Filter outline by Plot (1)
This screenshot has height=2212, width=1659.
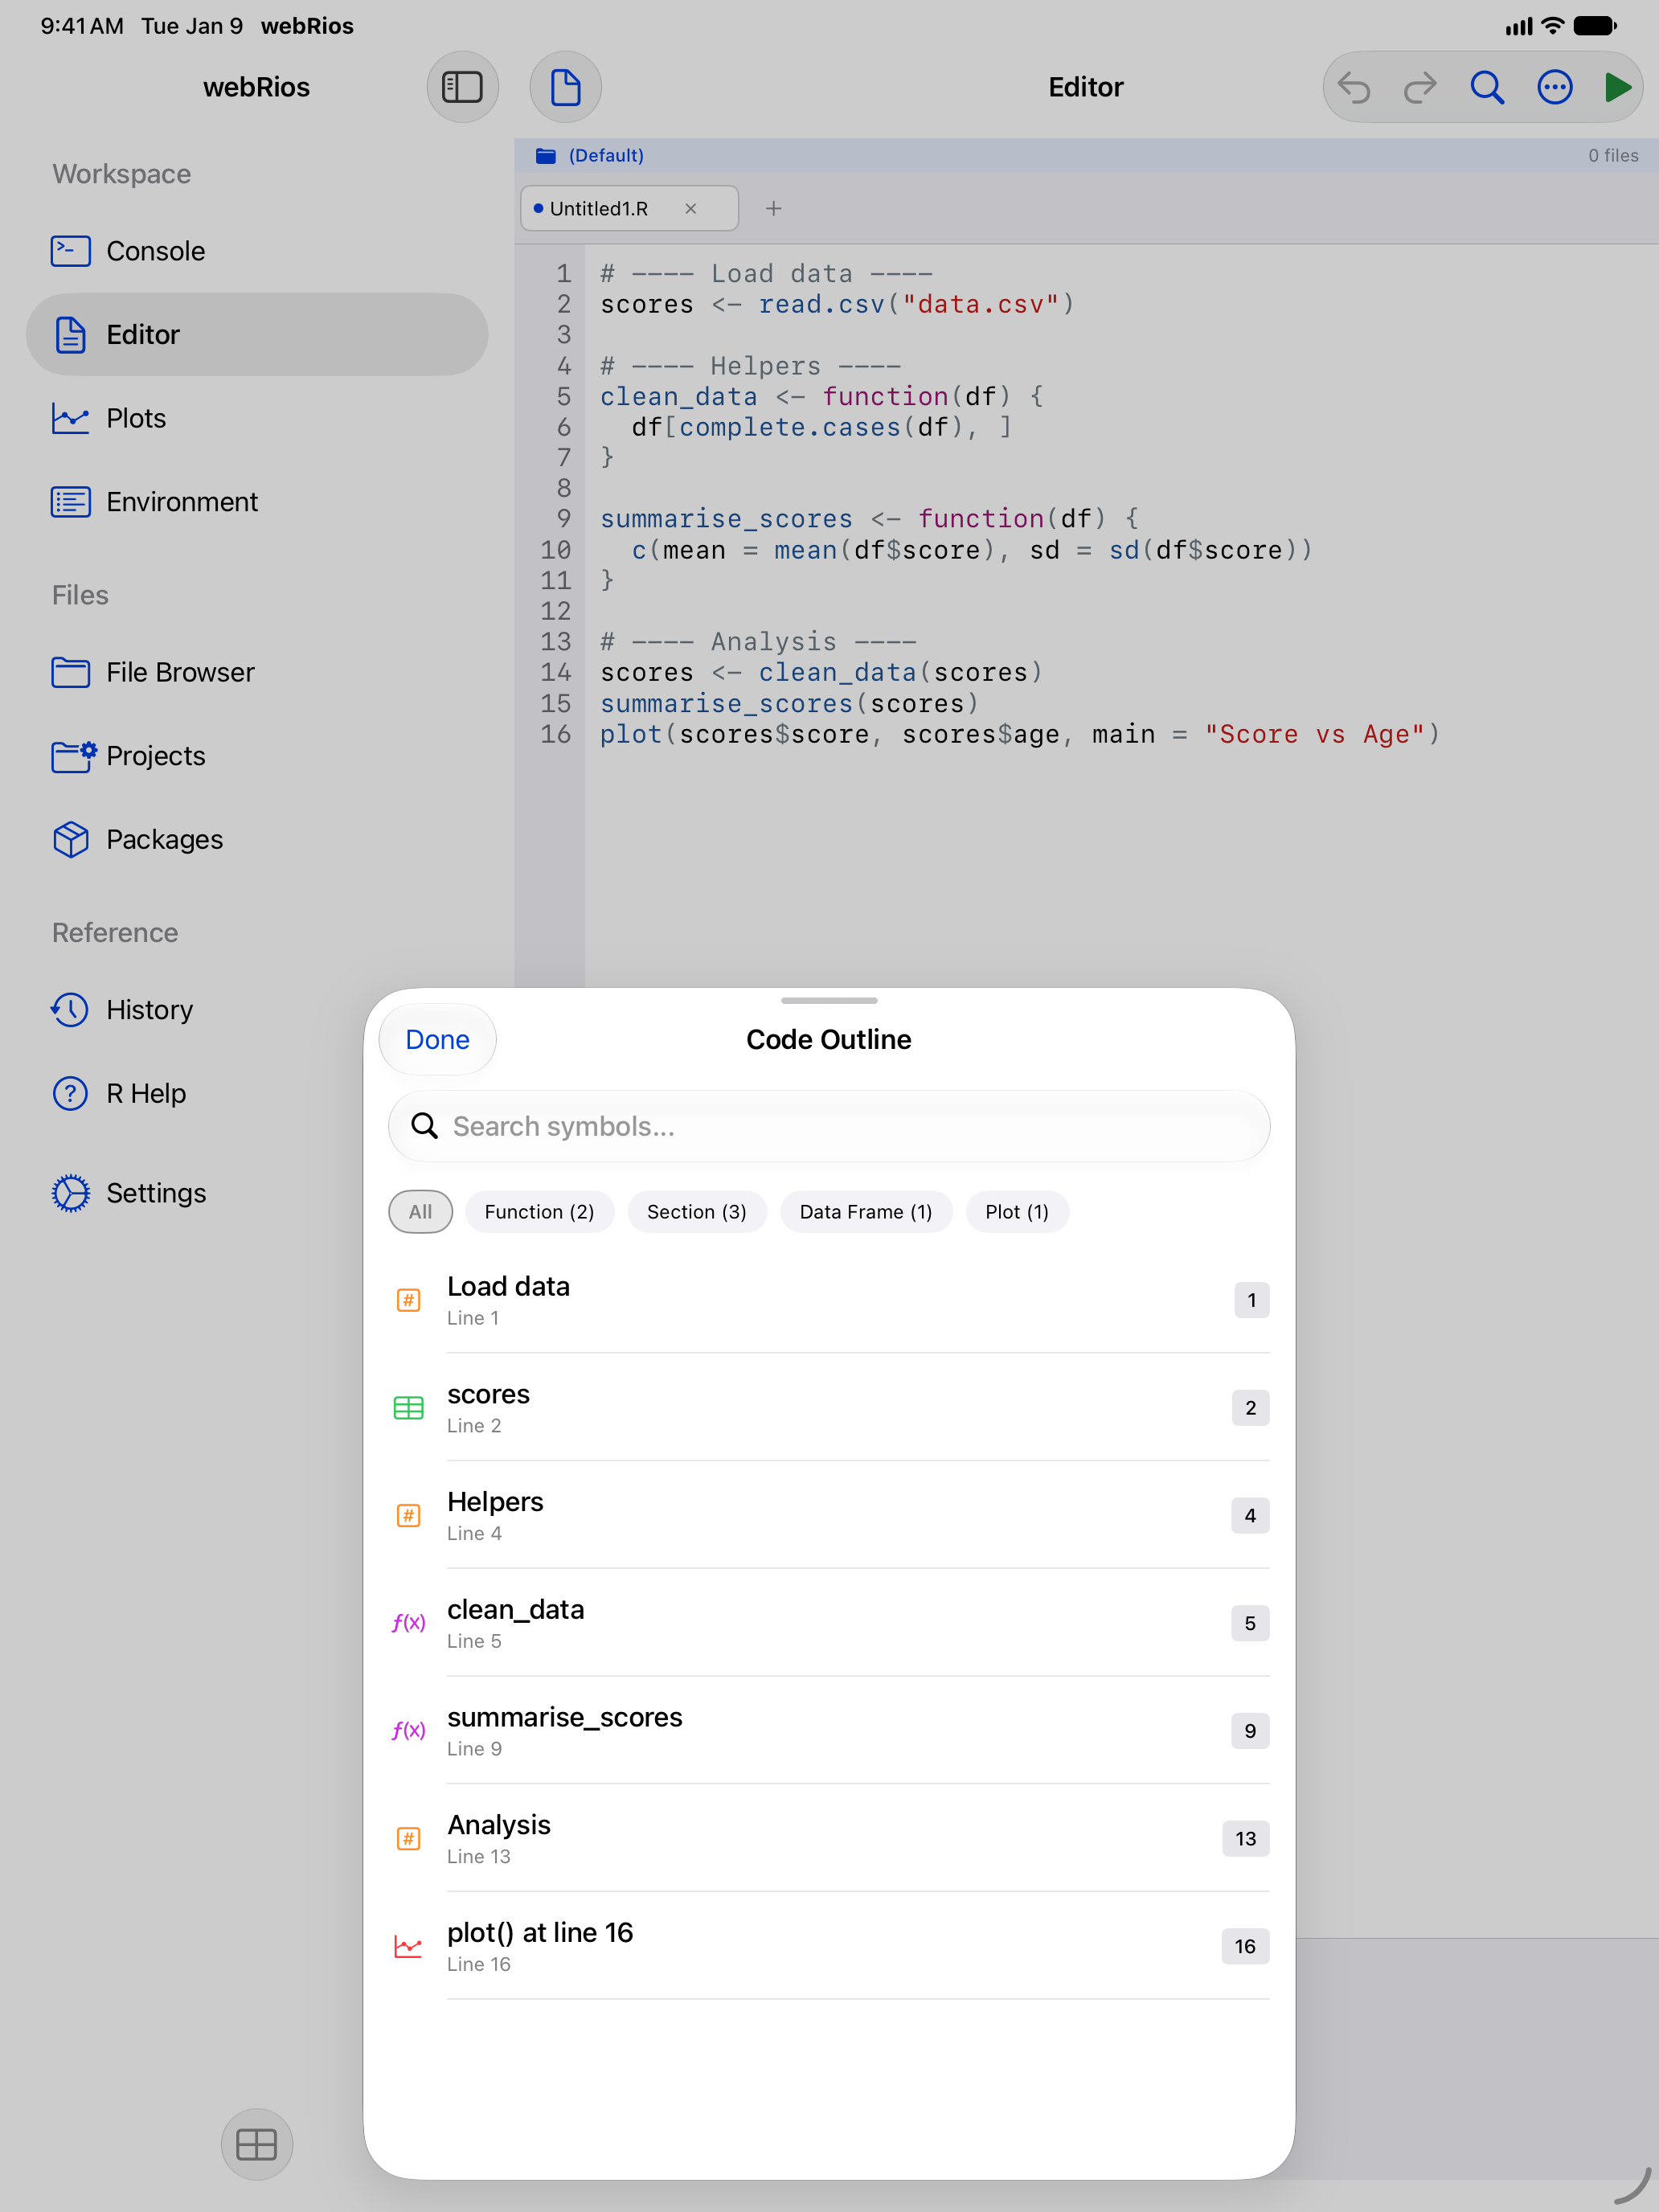click(1017, 1211)
